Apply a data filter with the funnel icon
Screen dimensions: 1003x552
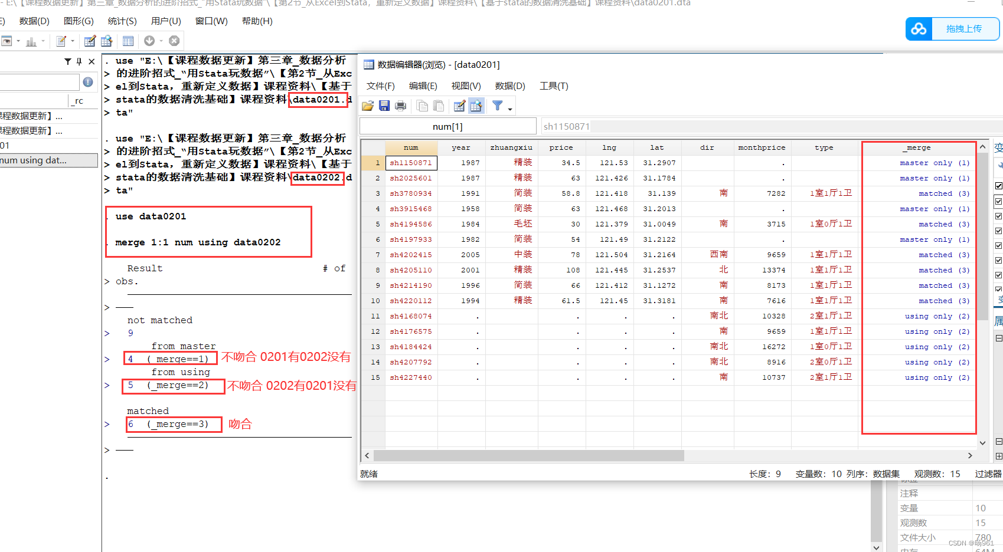pos(498,106)
